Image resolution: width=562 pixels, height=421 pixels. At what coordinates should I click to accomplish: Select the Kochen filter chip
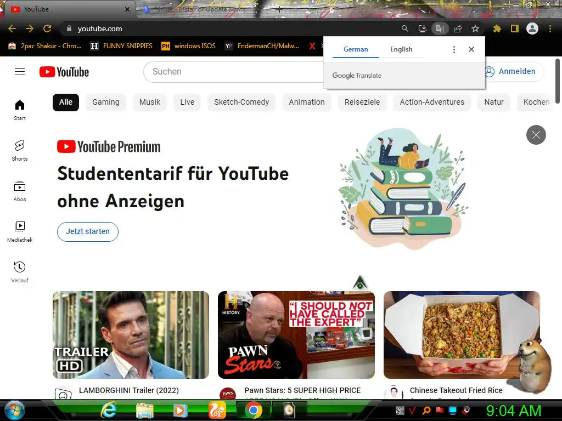(x=536, y=102)
